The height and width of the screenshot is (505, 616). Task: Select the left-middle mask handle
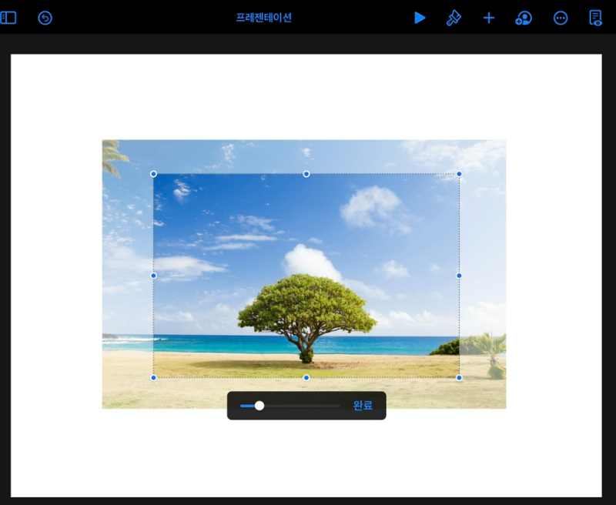coord(153,276)
